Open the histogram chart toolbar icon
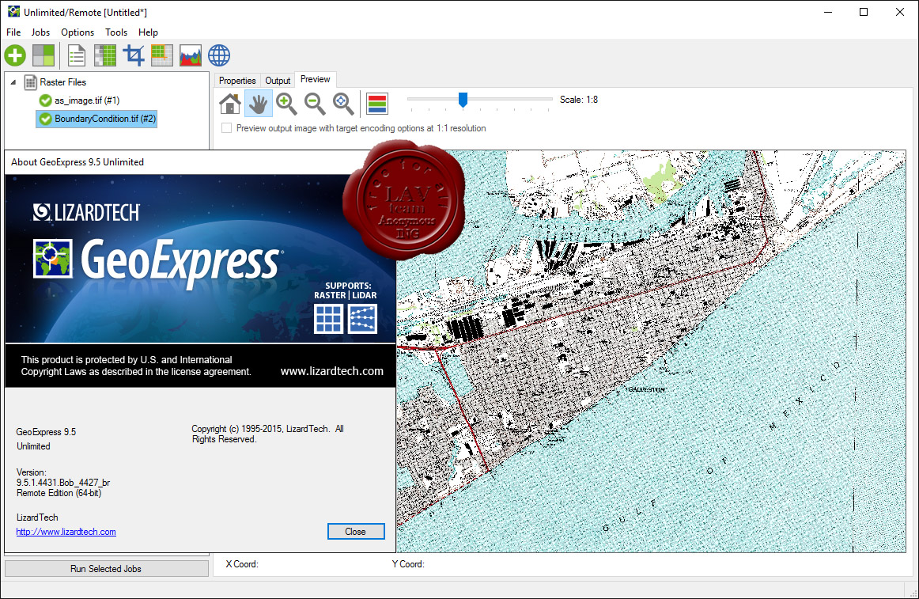The width and height of the screenshot is (919, 599). (191, 55)
